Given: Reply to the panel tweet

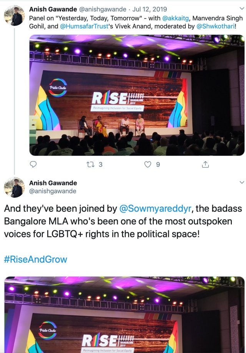Looking at the screenshot, I should click(33, 164).
